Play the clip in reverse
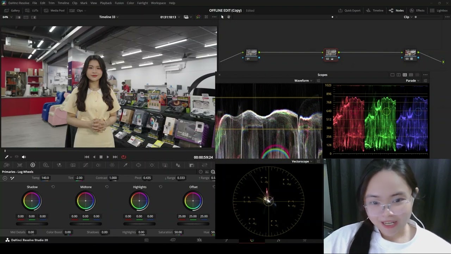The image size is (451, 254). point(94,157)
